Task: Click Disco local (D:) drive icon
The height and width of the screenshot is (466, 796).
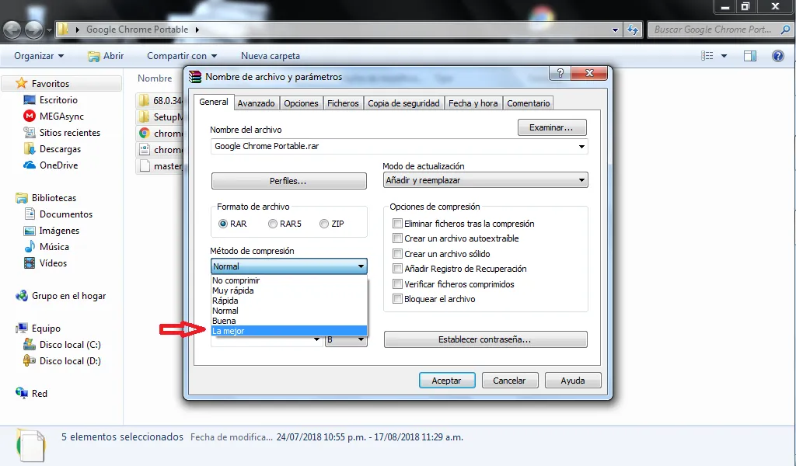Action: (x=30, y=361)
